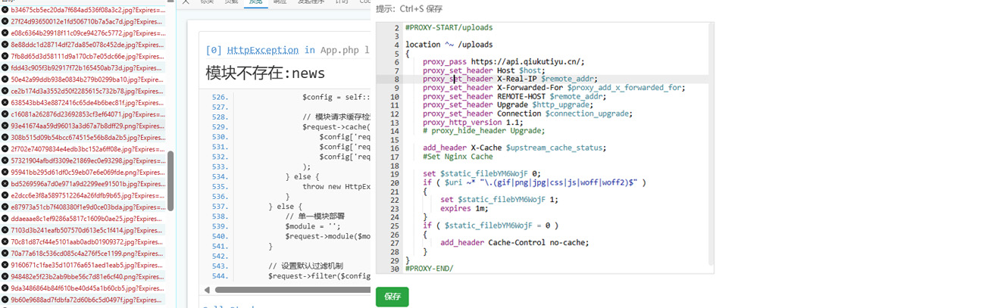Click the failed-request icon beside 27f24d93650012e1fd506710b7a5ac7d.jpg
Viewport: 985px width, 308px height.
coord(5,21)
